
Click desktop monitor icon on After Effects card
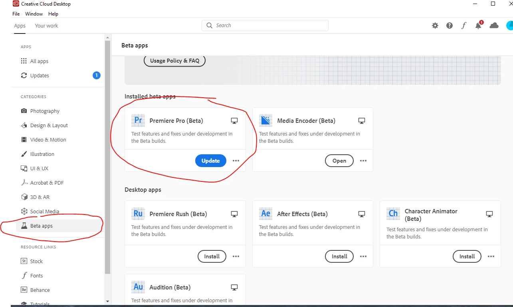pos(362,214)
